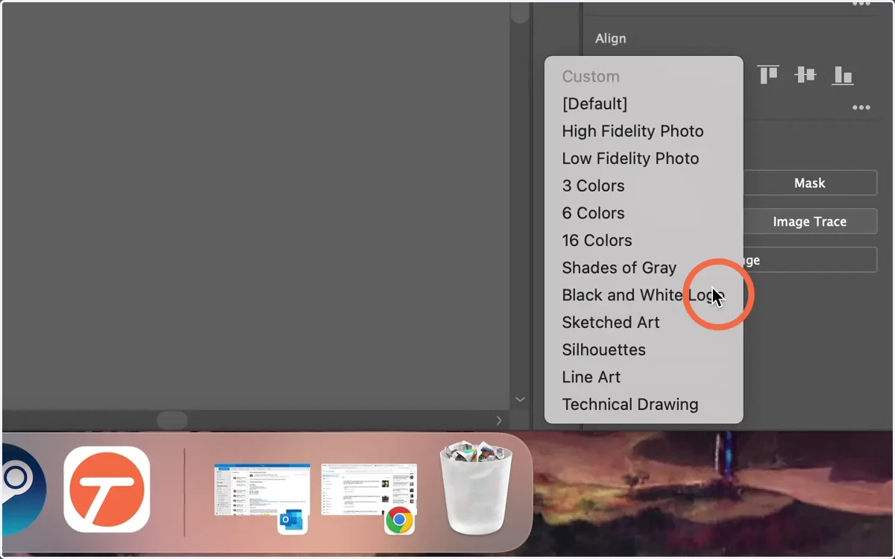Open the Trash in the Dock

click(x=477, y=488)
